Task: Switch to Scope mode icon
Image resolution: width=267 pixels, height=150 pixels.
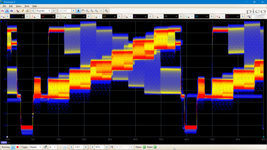Action: tap(3, 11)
